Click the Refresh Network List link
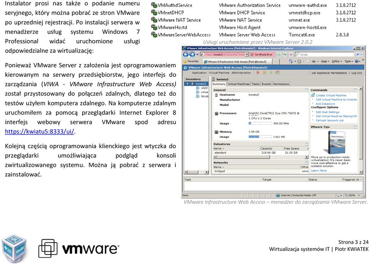The height and width of the screenshot is (265, 369). tap(329, 120)
